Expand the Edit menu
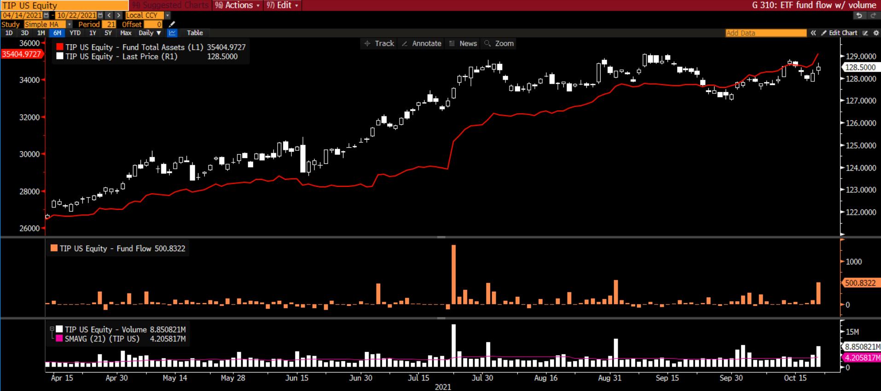Screen dimensions: 881x391 coord(282,5)
